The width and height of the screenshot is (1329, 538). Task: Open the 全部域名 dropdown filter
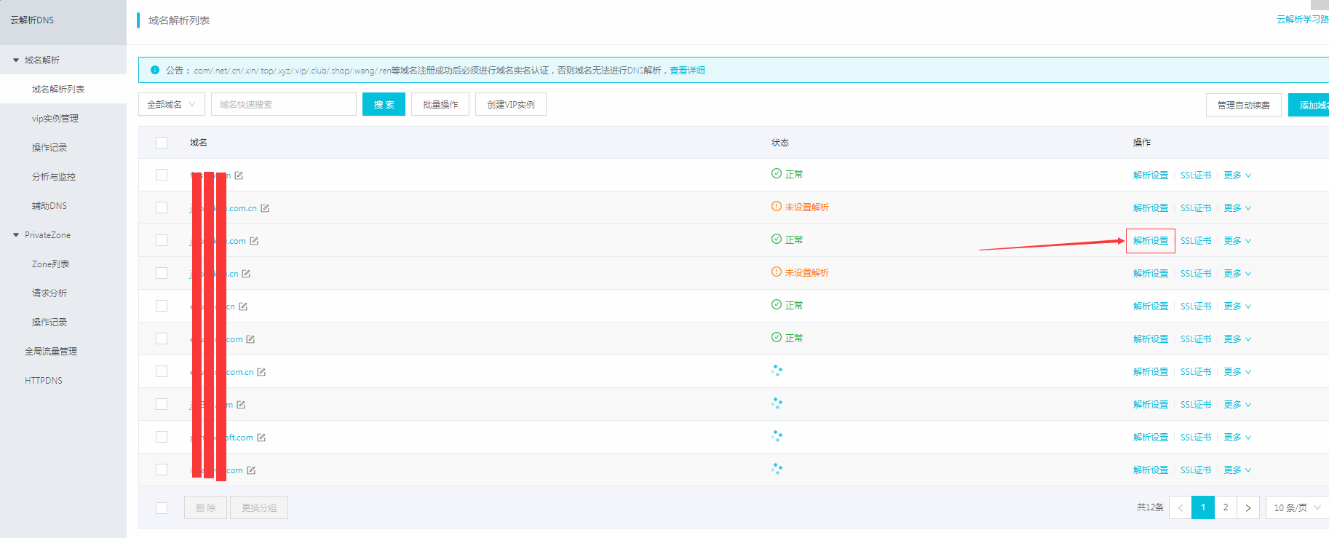pos(172,104)
